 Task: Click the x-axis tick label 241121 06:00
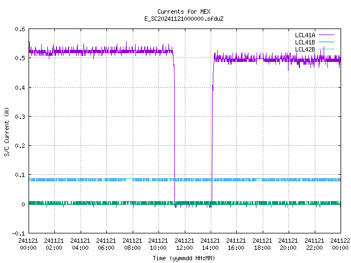(x=106, y=244)
